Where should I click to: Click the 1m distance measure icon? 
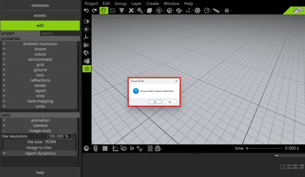tap(188, 10)
